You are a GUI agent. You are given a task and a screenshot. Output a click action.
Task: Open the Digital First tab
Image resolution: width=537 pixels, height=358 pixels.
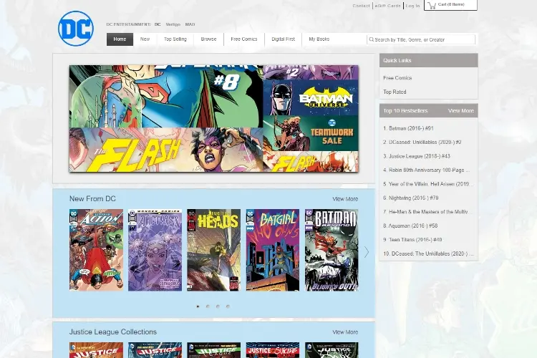pyautogui.click(x=284, y=39)
